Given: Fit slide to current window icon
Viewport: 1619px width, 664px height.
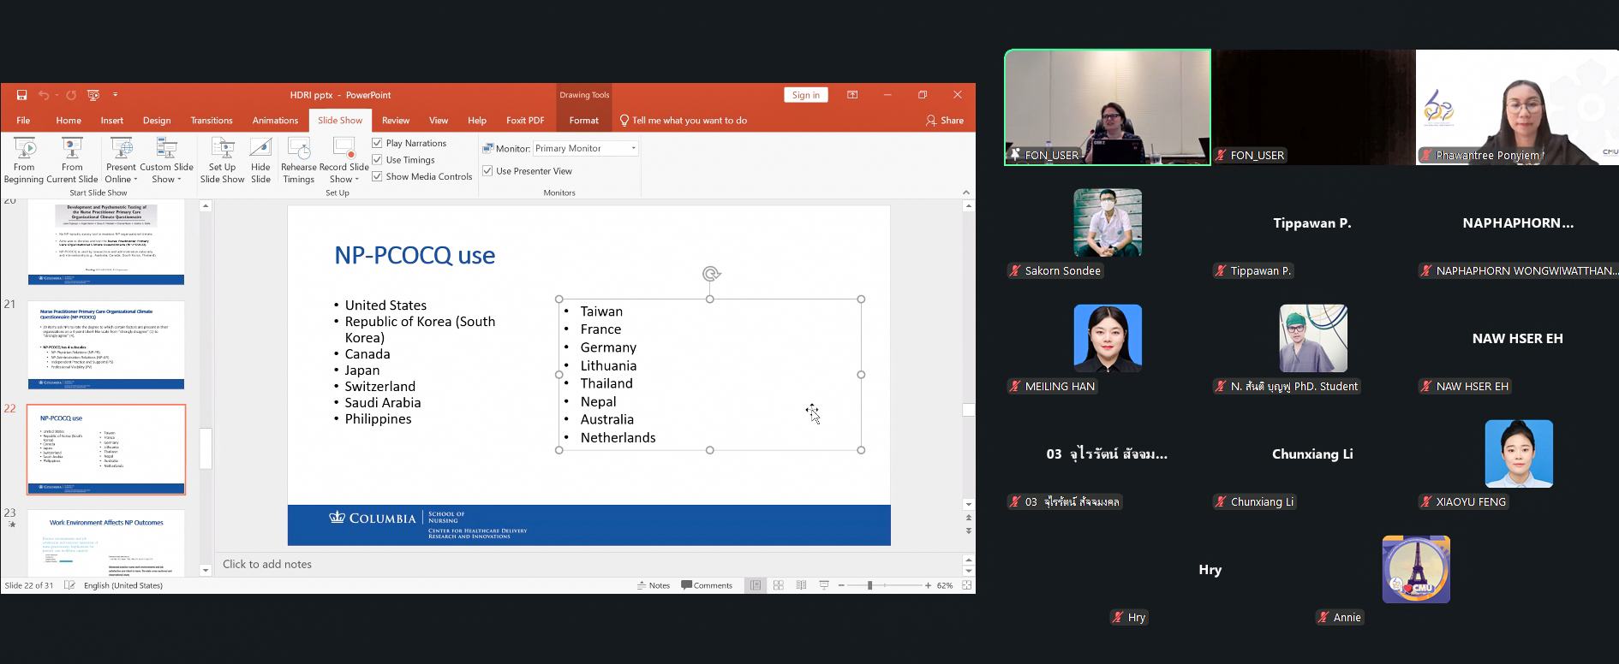Looking at the screenshot, I should (x=966, y=585).
